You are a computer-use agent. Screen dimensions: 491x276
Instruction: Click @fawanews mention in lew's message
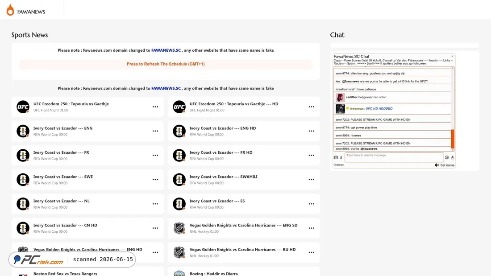pos(350,81)
